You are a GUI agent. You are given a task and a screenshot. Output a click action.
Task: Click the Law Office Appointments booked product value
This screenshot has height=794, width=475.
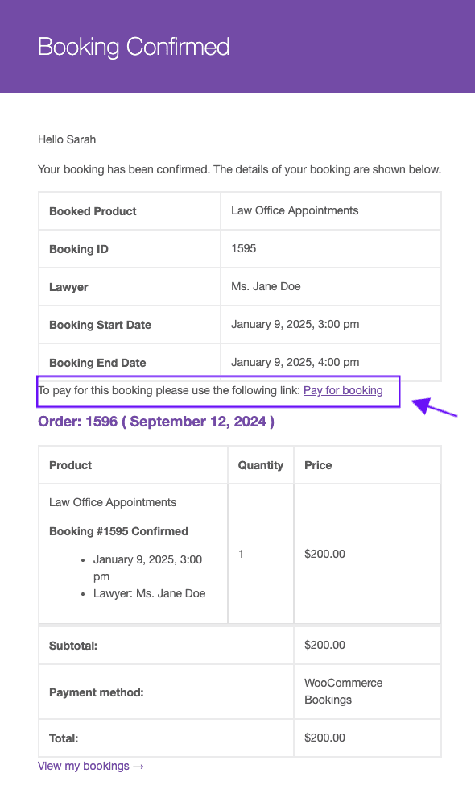pyautogui.click(x=295, y=210)
